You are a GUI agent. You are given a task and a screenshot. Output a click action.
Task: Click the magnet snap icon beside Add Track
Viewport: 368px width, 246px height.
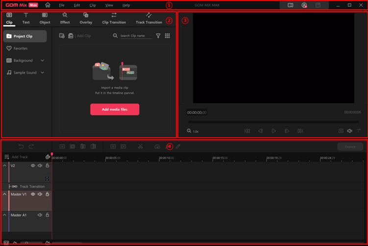48,157
